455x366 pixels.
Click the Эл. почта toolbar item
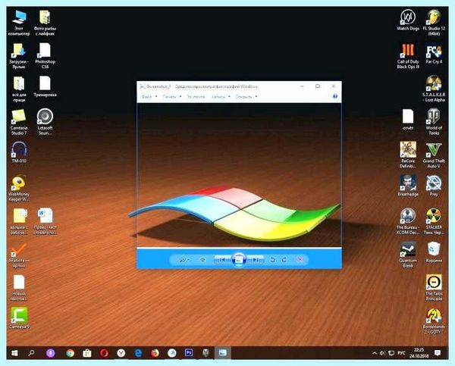coord(196,96)
